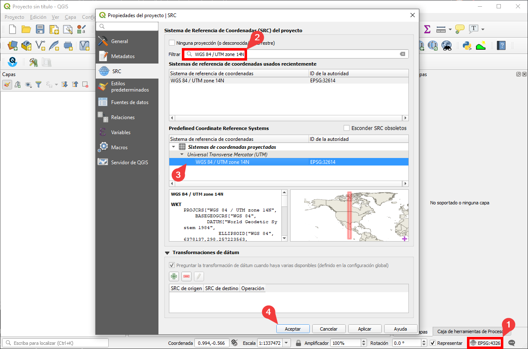The width and height of the screenshot is (528, 349).
Task: Click the Save Project floppy disk icon
Action: tap(40, 29)
